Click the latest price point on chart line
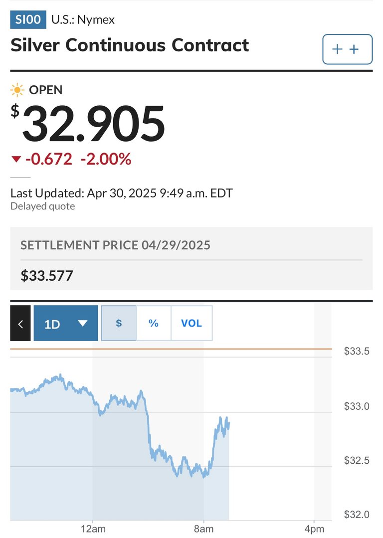The width and height of the screenshot is (383, 538). click(x=228, y=425)
